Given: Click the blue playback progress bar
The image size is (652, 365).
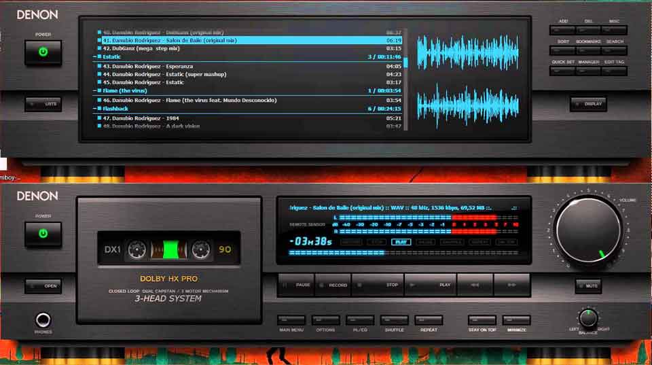Looking at the screenshot, I should (x=403, y=253).
